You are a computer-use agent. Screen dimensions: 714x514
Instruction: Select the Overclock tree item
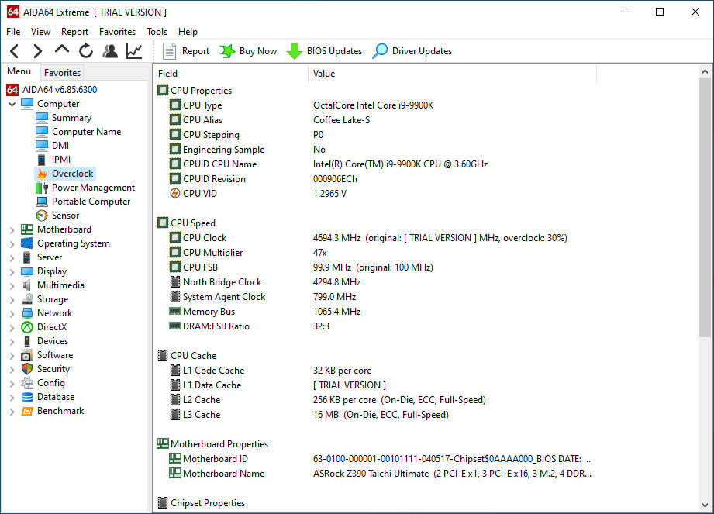pos(72,174)
